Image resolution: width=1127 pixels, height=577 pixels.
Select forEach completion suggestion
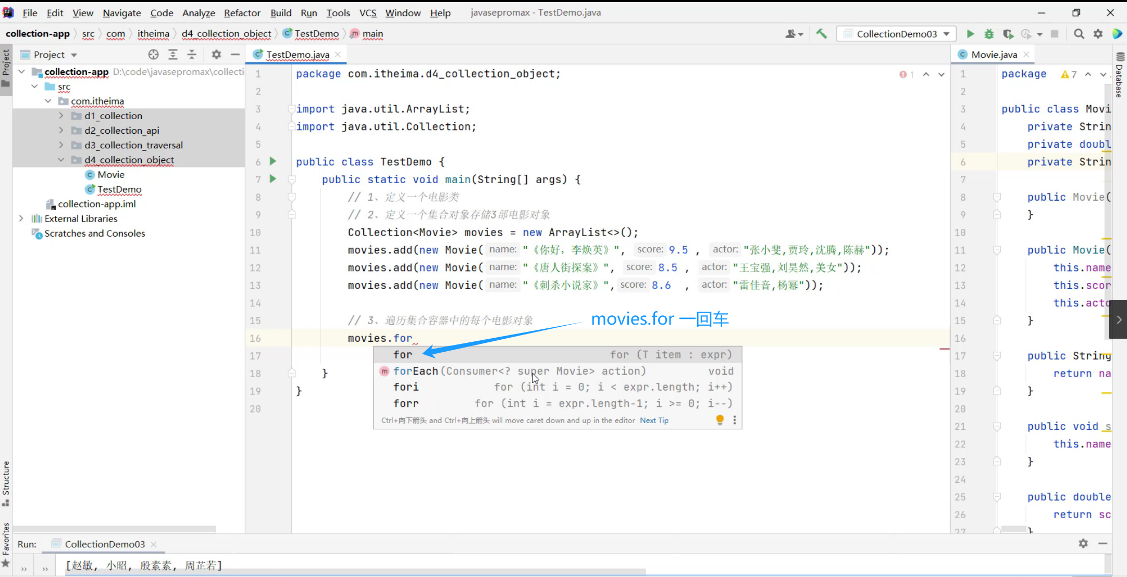(x=415, y=371)
